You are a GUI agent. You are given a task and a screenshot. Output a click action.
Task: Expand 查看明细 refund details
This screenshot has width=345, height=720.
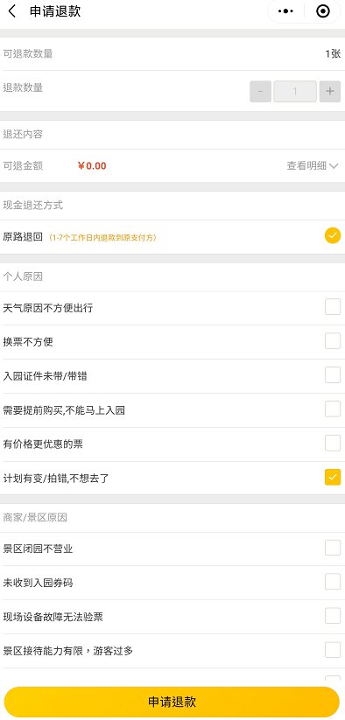313,166
